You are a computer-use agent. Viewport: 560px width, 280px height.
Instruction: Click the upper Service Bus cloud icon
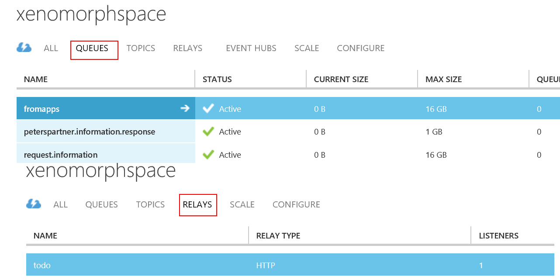tap(24, 48)
